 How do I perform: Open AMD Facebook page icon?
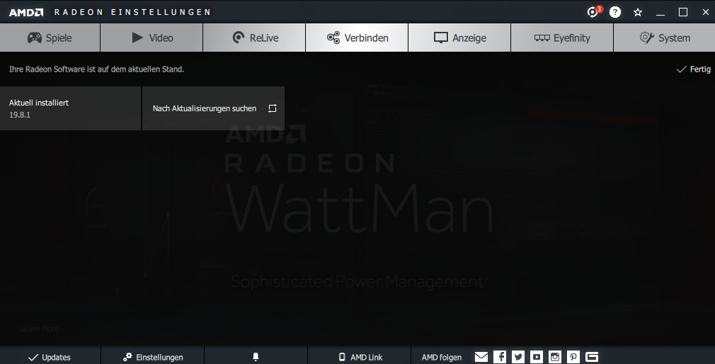pyautogui.click(x=500, y=357)
